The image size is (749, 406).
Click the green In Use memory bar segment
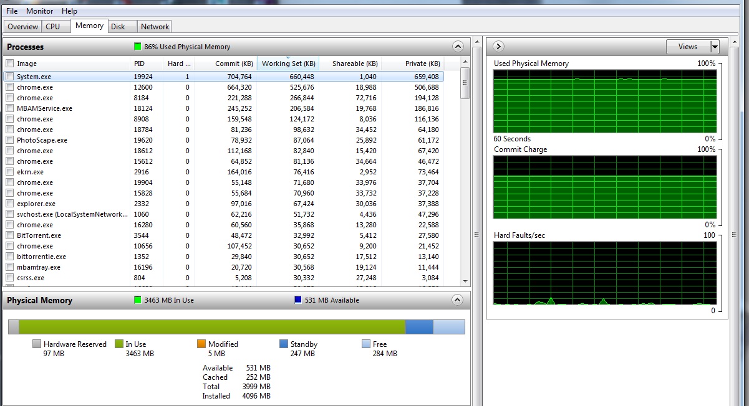pos(212,327)
